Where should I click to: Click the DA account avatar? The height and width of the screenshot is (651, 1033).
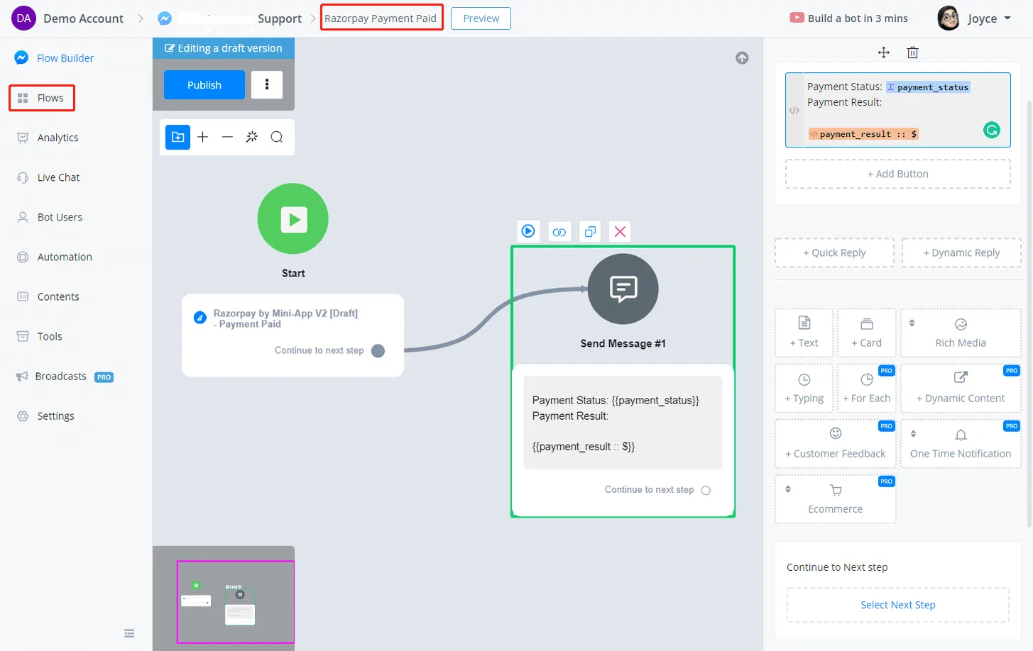pos(23,18)
